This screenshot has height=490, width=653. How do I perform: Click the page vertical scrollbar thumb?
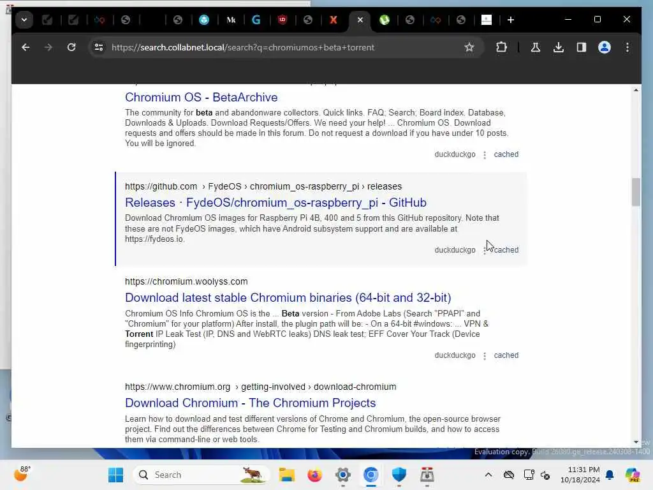[636, 191]
